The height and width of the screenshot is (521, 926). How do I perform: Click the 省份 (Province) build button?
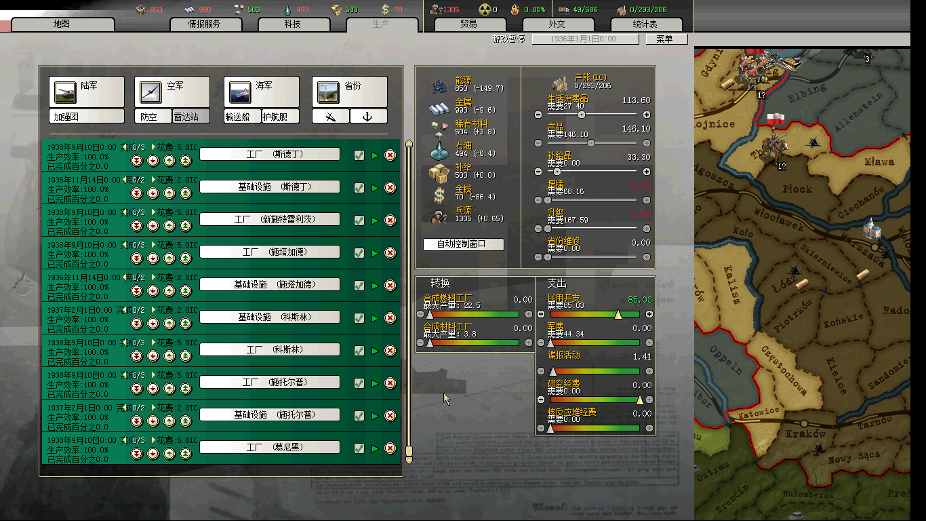click(x=350, y=92)
